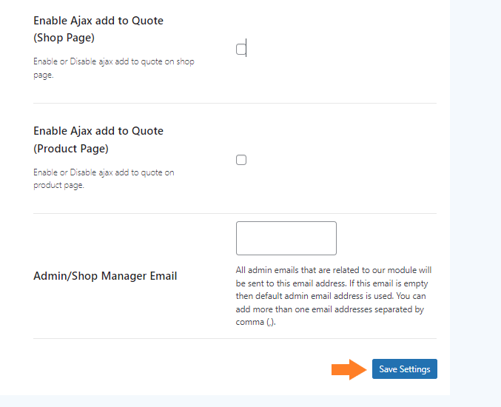Click the '(Product Page)' heading text

point(71,149)
